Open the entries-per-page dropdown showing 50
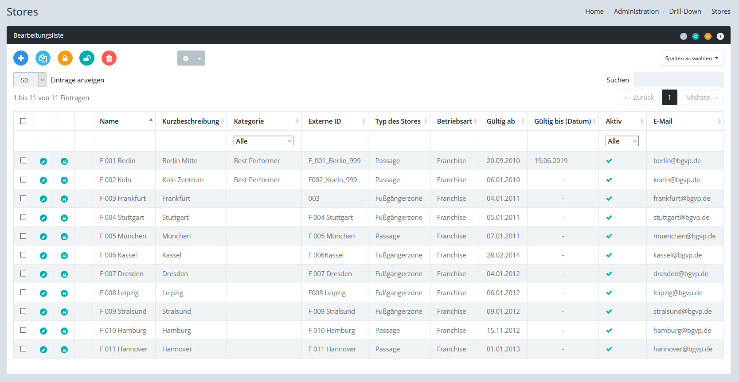This screenshot has height=382, width=739. (30, 80)
